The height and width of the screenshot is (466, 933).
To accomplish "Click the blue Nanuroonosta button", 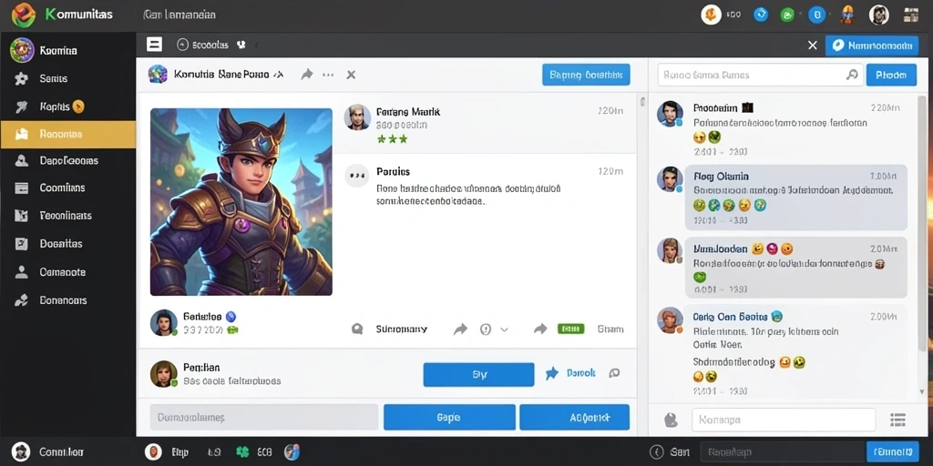I will coord(870,46).
